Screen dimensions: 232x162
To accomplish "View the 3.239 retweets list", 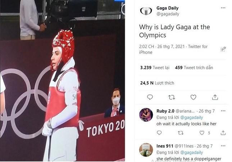I will tap(155, 68).
